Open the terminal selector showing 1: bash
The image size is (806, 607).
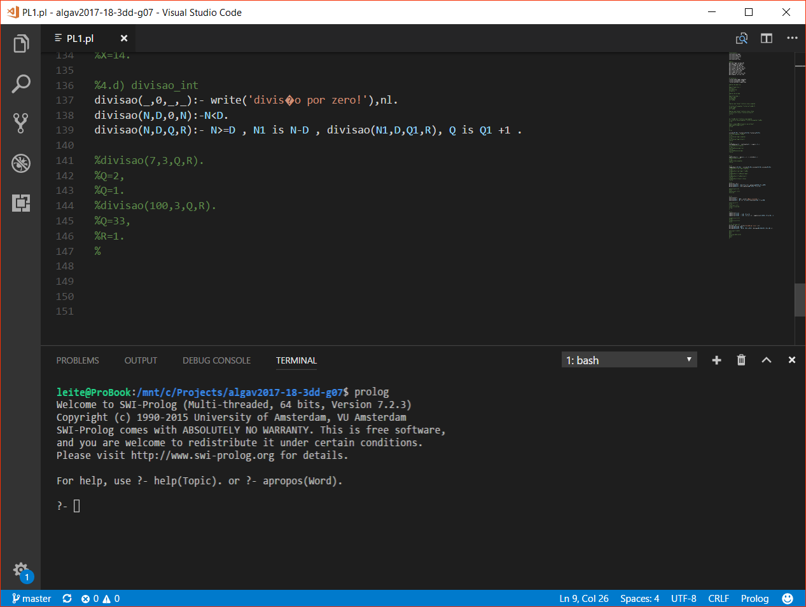pos(629,359)
